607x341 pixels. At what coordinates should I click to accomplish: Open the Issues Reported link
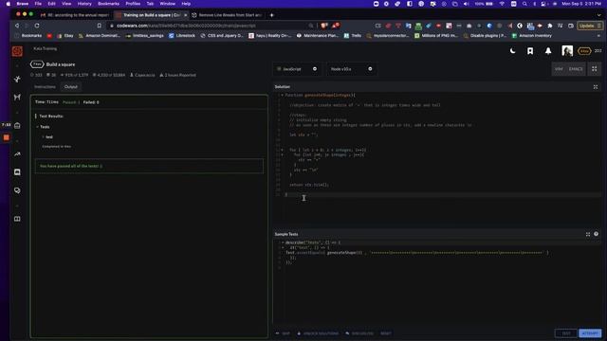pos(177,75)
